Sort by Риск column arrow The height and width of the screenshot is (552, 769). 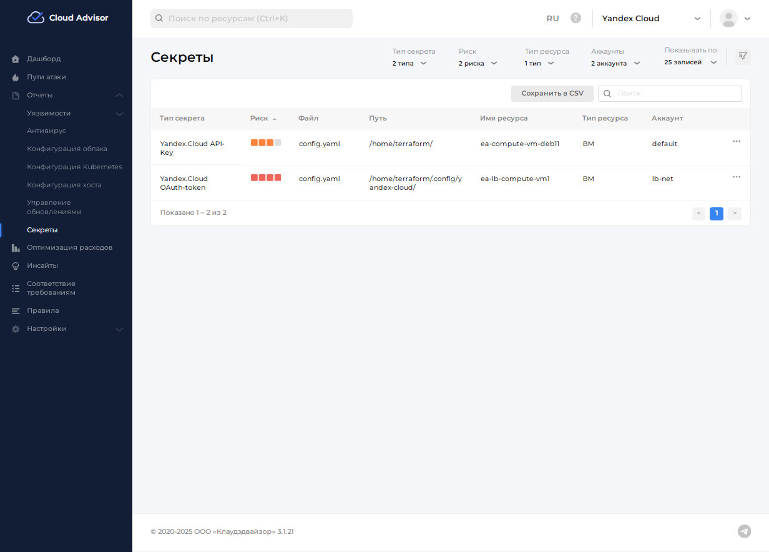275,119
